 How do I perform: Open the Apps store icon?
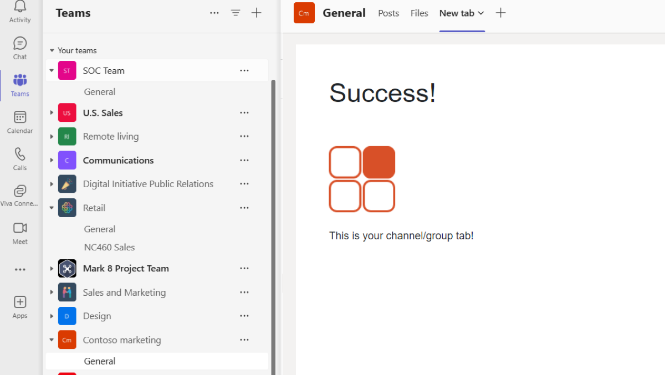point(20,302)
